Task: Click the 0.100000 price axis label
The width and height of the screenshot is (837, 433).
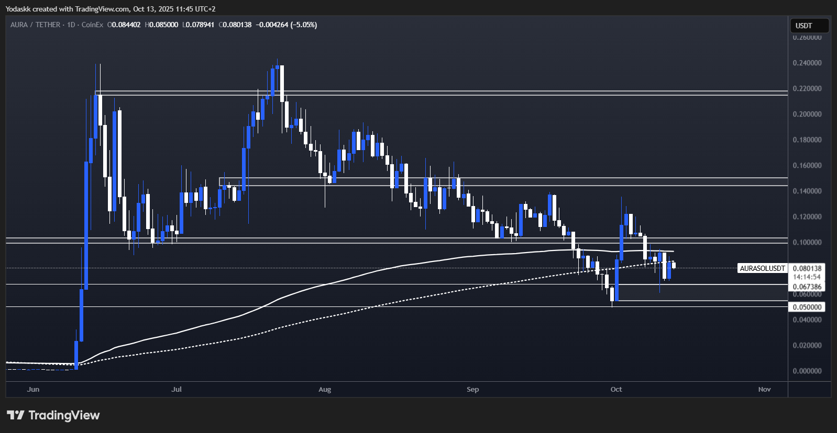Action: (x=807, y=243)
